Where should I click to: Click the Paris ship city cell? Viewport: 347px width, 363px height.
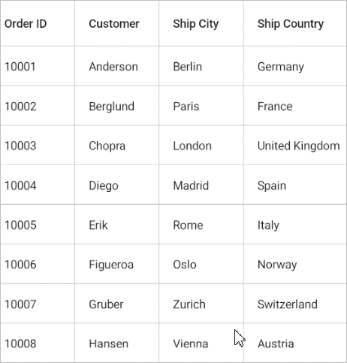[201, 106]
